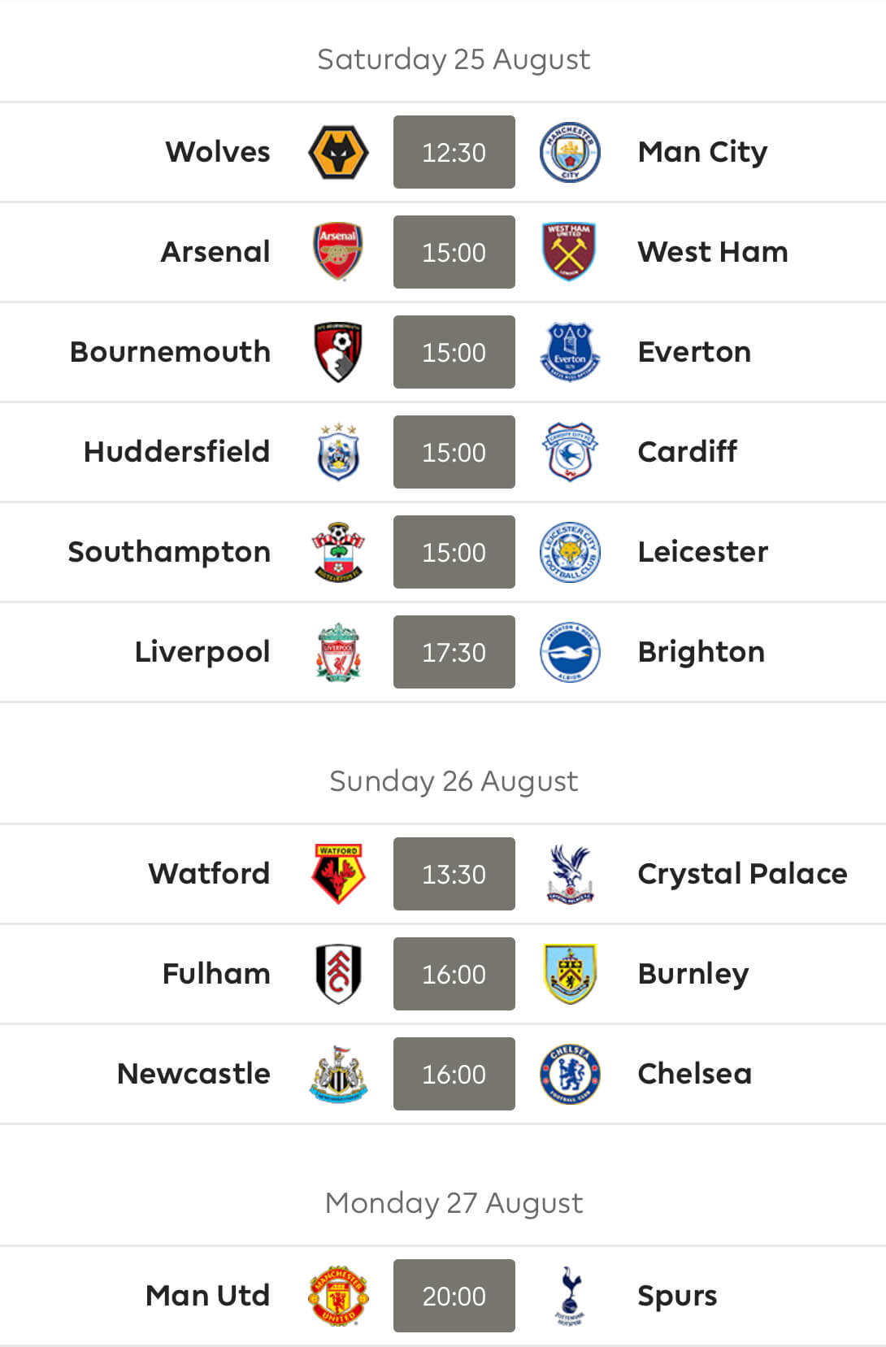Select the Liverpool crest icon
Viewport: 886px width, 1347px height.
pyautogui.click(x=338, y=652)
